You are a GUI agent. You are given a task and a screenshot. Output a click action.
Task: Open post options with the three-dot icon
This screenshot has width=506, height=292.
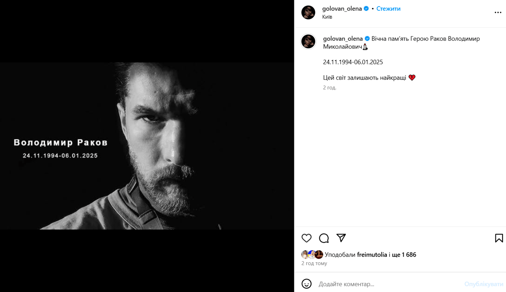coord(498,12)
